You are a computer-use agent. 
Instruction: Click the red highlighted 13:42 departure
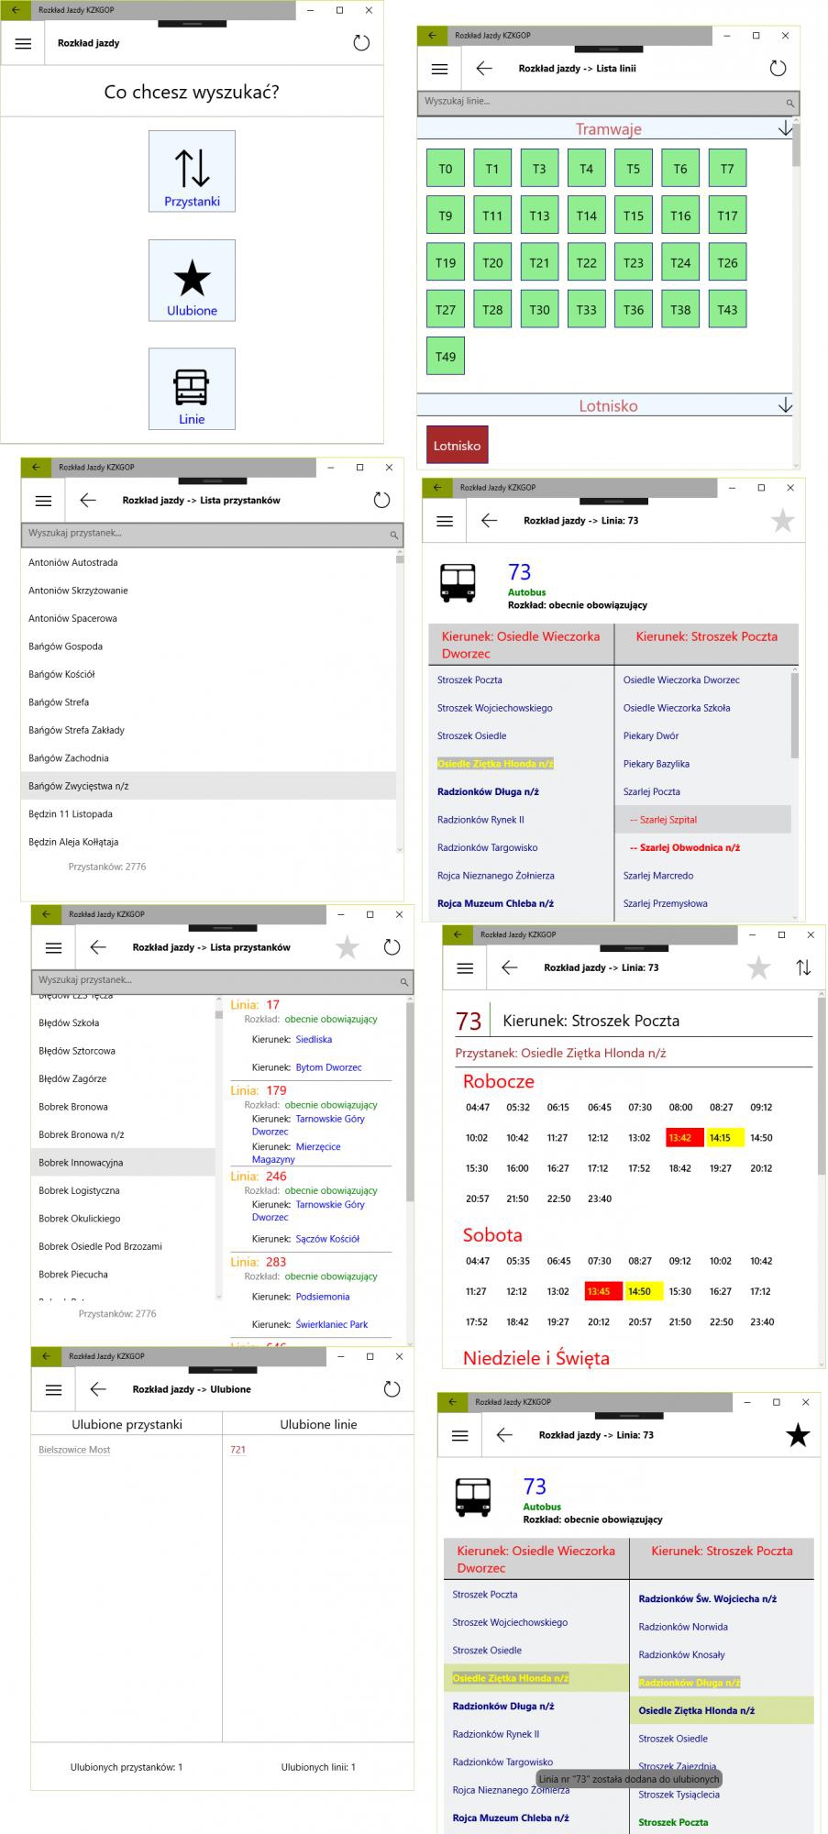click(680, 1138)
